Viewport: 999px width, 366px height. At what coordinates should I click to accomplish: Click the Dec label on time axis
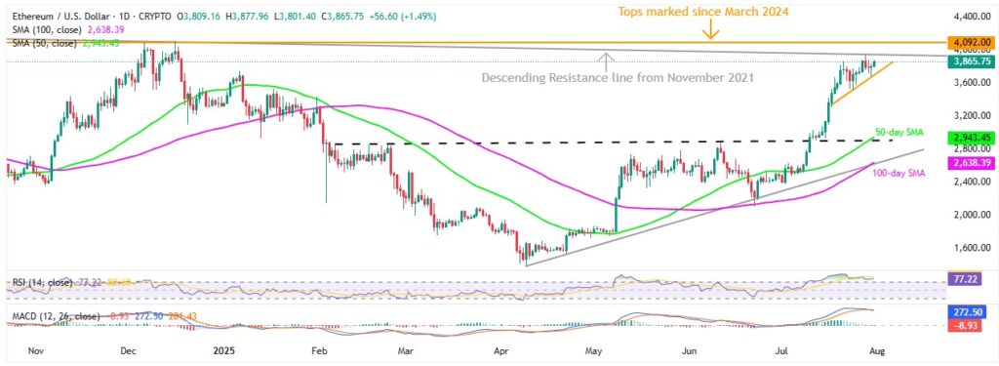130,350
